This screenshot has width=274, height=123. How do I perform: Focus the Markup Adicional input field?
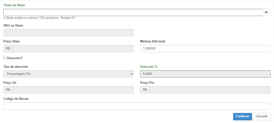pos(205,49)
